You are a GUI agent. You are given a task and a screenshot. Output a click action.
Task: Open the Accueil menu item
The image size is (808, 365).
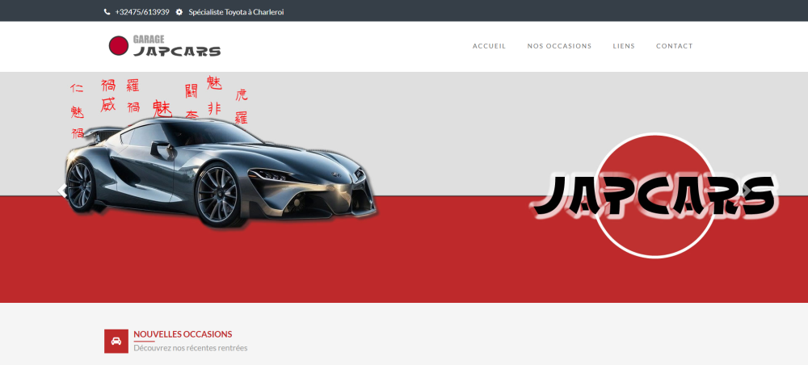pos(489,46)
